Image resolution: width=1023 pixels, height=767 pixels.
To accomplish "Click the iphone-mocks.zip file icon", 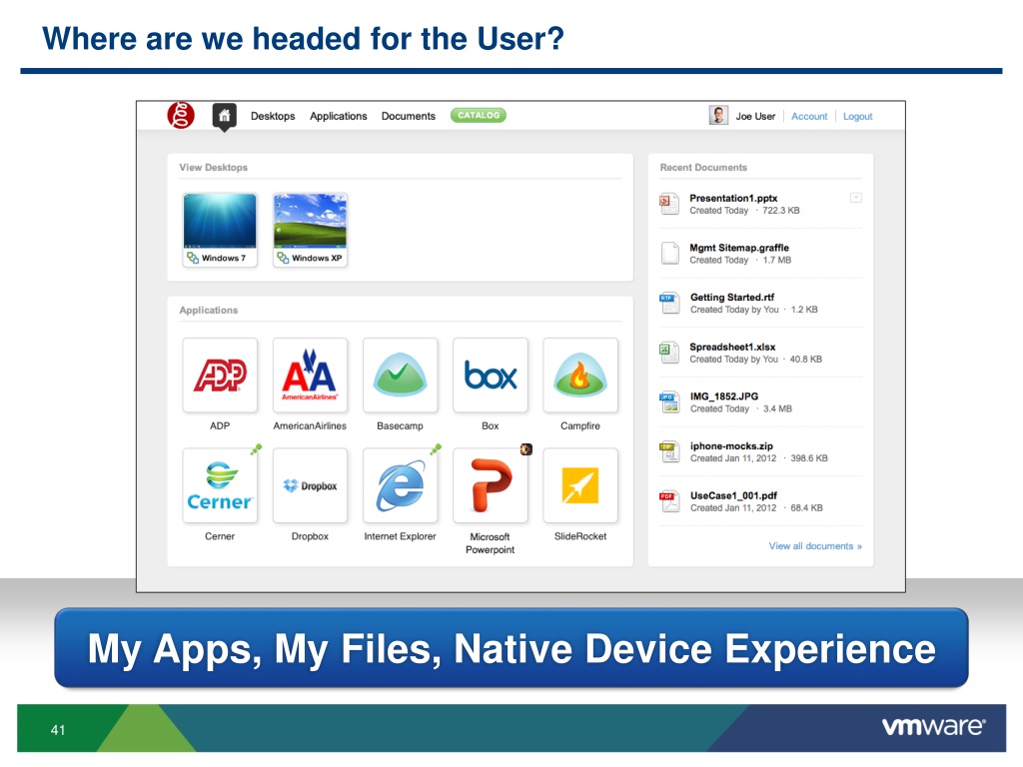I will coord(669,451).
